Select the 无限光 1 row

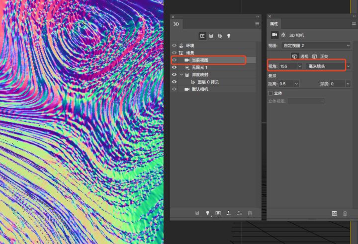pyautogui.click(x=213, y=67)
